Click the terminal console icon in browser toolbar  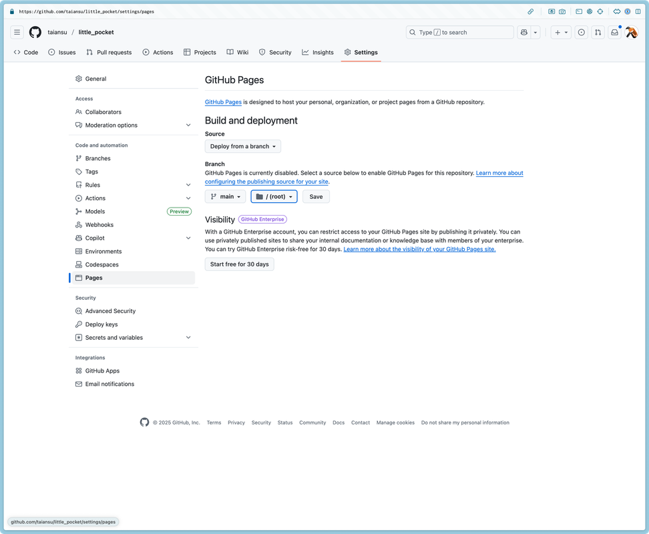point(579,11)
